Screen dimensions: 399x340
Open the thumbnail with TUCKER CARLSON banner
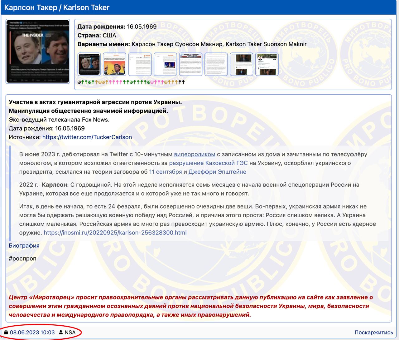point(191,64)
